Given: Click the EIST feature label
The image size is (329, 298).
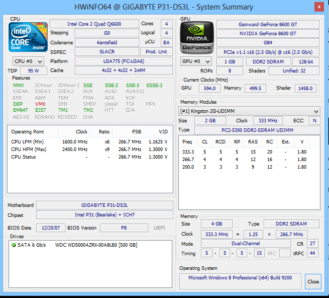Looking at the screenshot, I should (41, 110).
